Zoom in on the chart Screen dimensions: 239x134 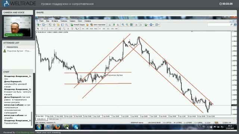pos(123,25)
